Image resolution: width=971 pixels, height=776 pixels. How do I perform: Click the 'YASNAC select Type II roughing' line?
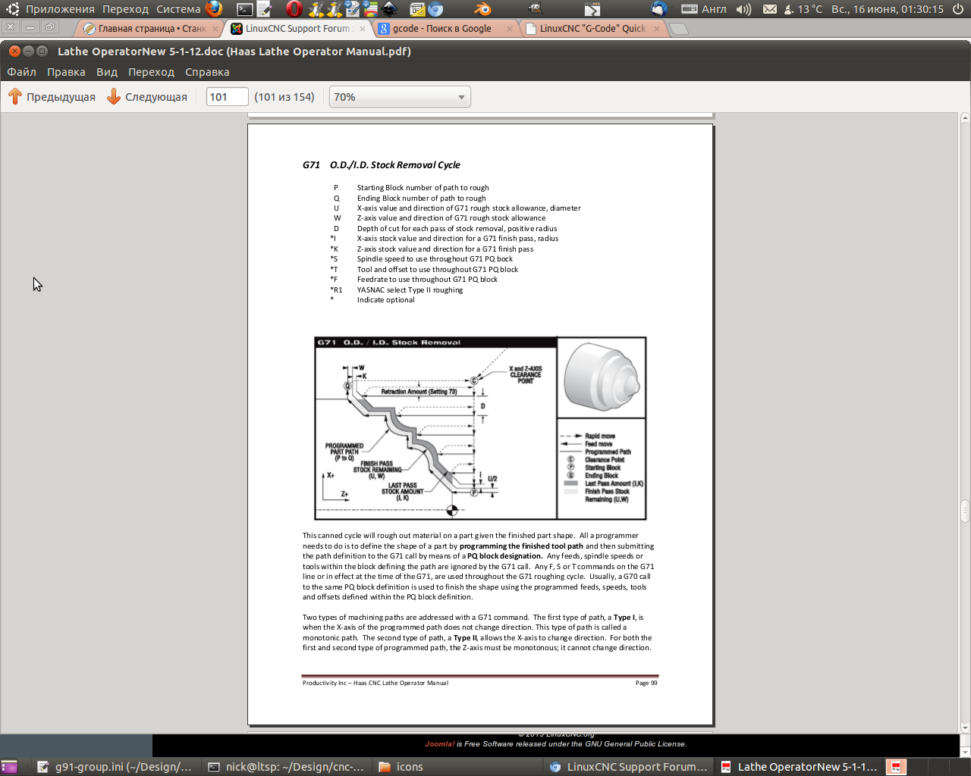point(410,289)
